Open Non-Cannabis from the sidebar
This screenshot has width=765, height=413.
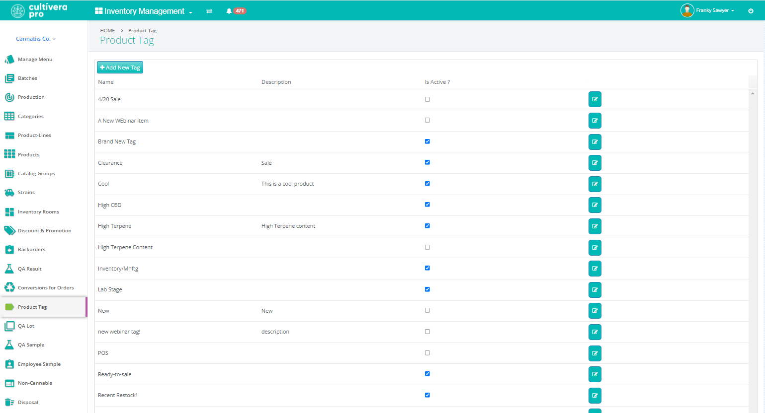point(35,383)
